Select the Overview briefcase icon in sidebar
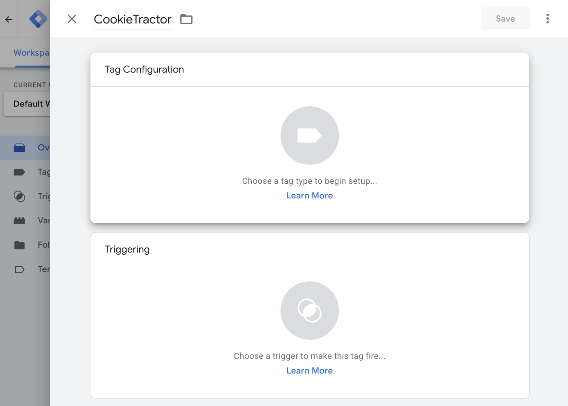This screenshot has height=406, width=568. [20, 148]
